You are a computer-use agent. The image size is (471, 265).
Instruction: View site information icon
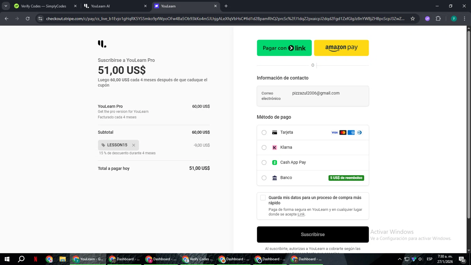(x=40, y=19)
